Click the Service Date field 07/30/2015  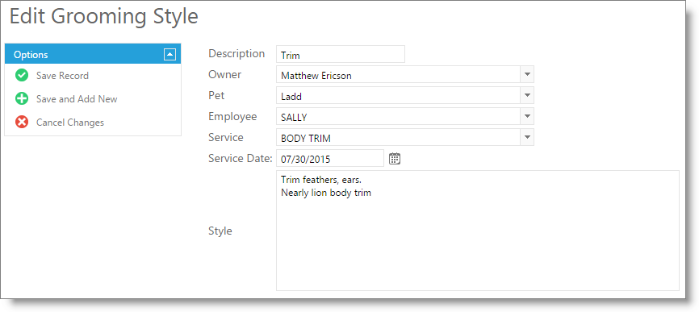330,158
